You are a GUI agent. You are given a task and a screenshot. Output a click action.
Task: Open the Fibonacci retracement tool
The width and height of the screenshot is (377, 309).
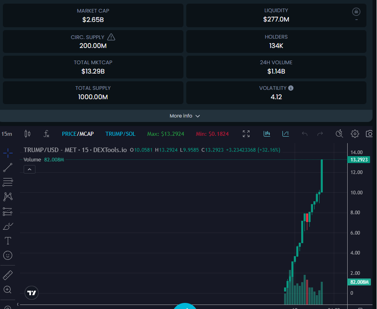point(8,182)
